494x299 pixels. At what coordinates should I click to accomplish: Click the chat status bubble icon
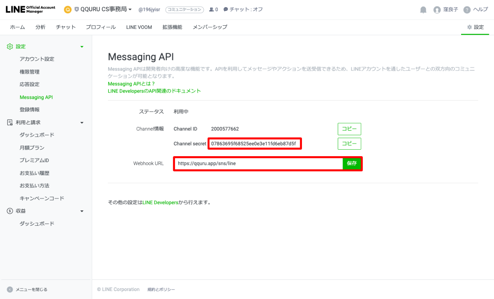point(226,10)
